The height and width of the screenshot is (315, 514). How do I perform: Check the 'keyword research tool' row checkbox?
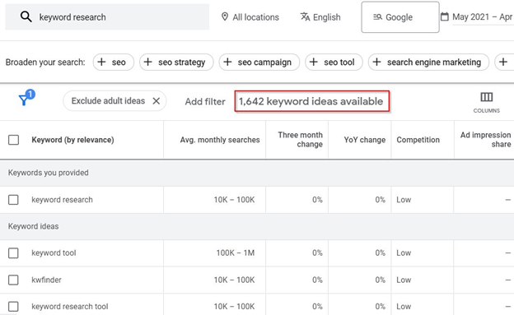pyautogui.click(x=13, y=307)
